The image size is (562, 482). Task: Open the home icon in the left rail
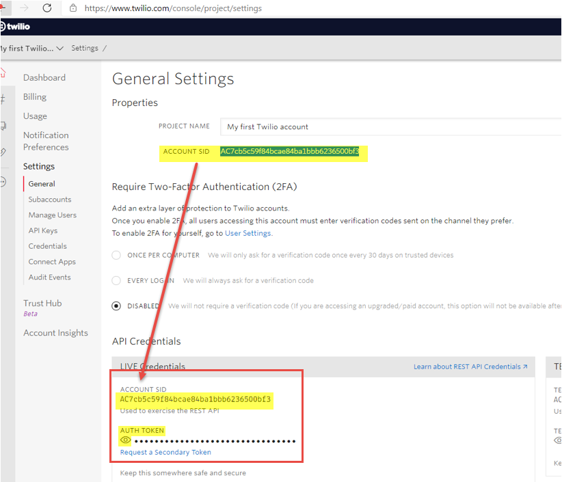point(3,73)
